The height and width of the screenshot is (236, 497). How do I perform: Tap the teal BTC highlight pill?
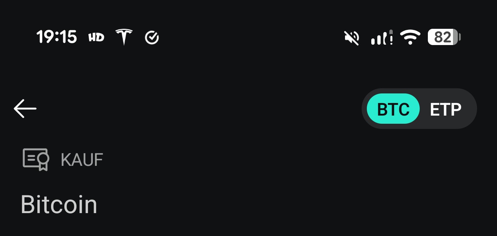(x=393, y=109)
